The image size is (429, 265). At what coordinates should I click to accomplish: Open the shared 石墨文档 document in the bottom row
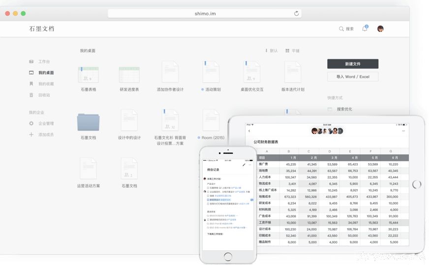[129, 173]
